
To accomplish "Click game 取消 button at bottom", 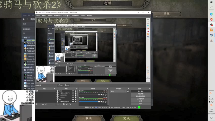I will (88, 118).
